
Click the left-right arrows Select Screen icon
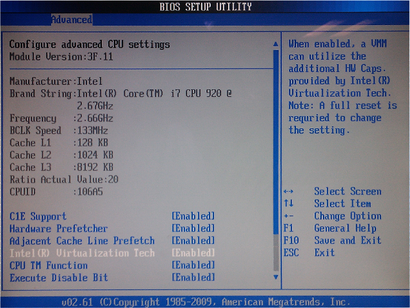[288, 192]
